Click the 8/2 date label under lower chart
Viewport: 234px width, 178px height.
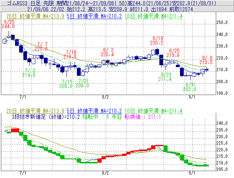(105, 173)
